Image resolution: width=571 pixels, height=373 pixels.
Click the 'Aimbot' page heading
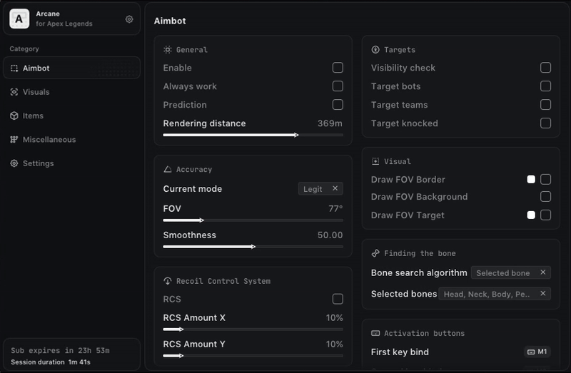point(170,21)
